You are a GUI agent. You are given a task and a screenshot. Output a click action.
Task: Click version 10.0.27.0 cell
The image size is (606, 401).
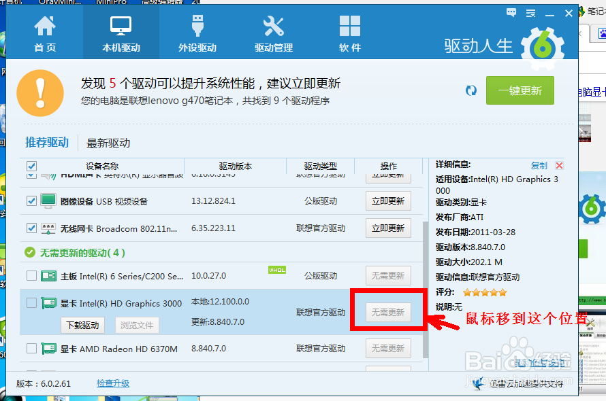[x=209, y=275]
